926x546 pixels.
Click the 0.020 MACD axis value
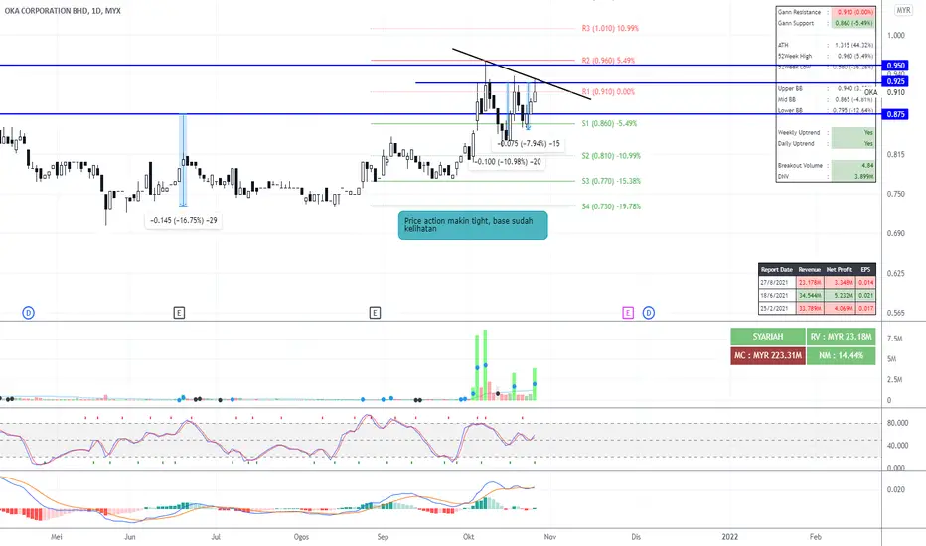896,490
